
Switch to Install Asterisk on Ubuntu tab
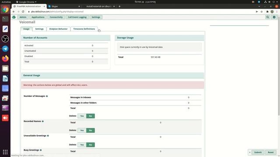[x=99, y=6]
